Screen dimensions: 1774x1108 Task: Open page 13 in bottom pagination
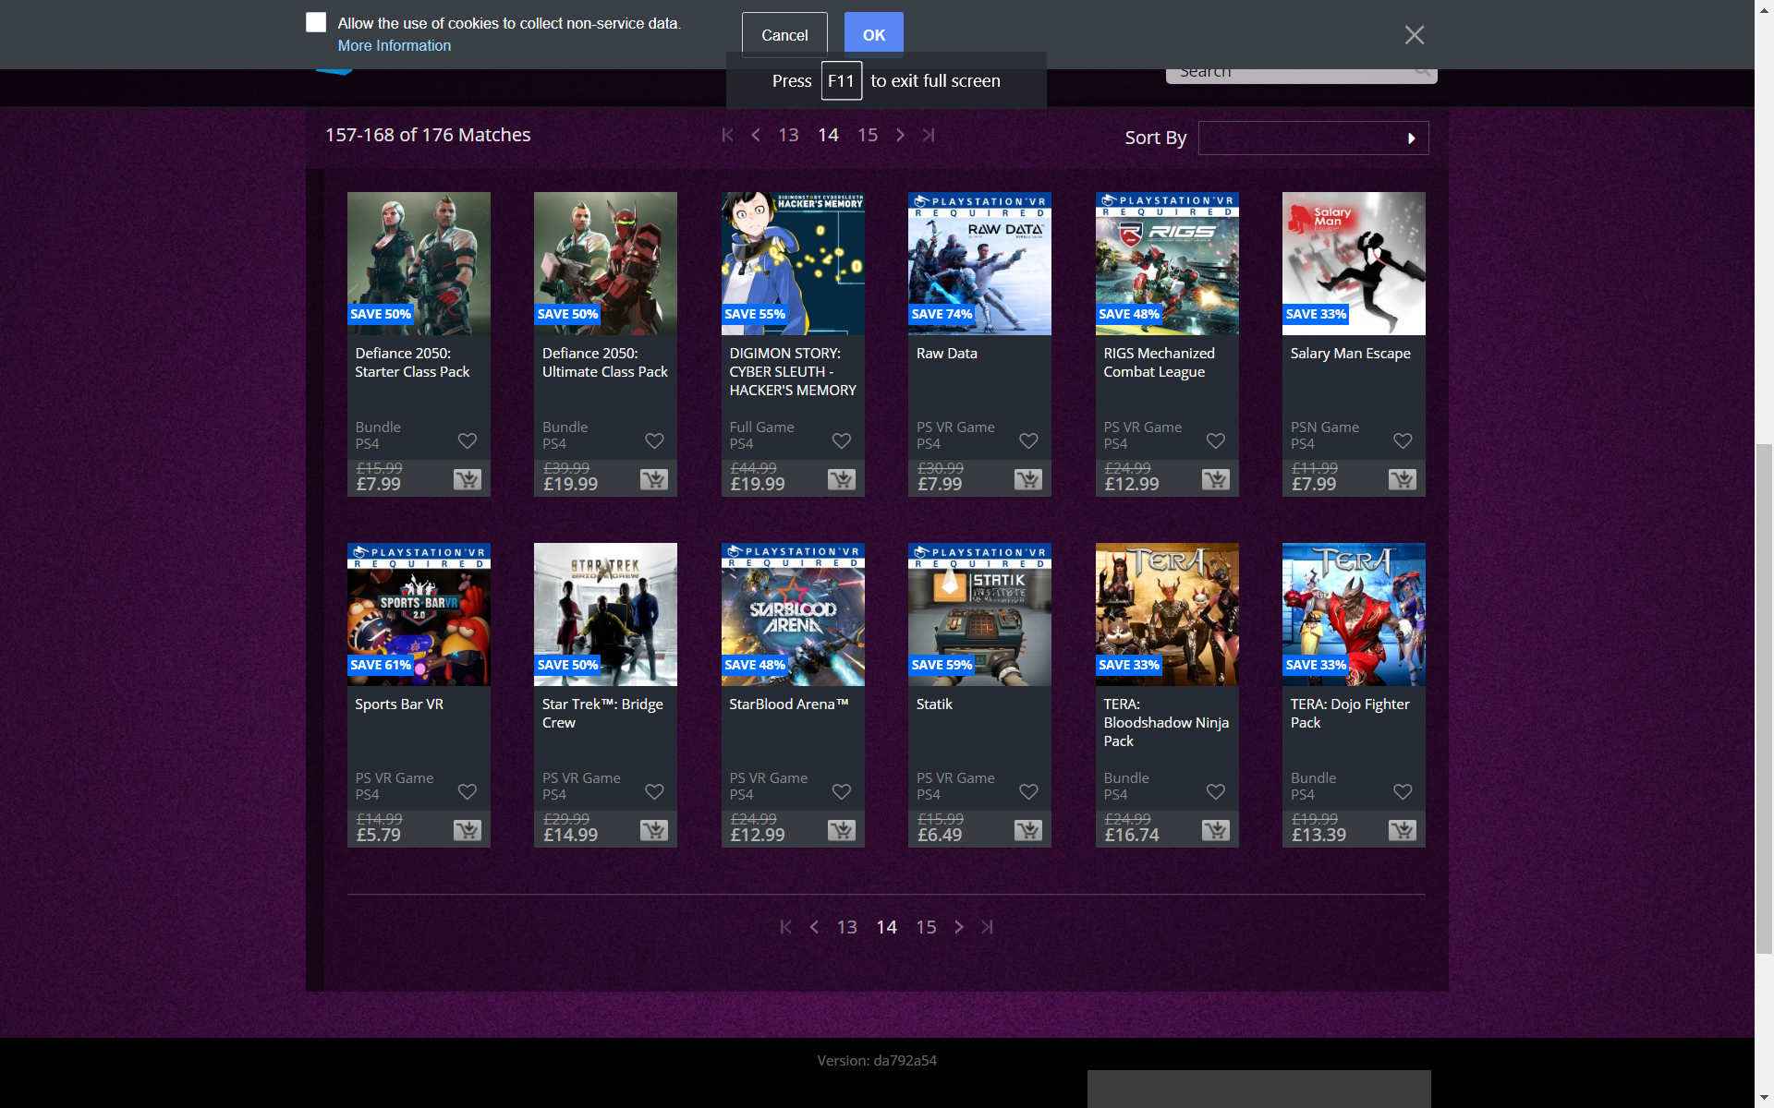coord(846,927)
